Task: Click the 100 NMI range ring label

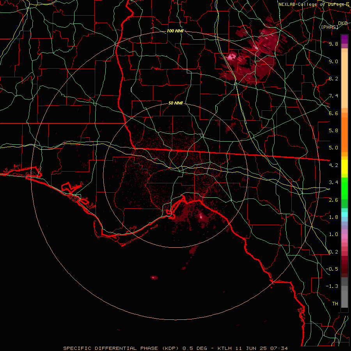Action: pos(175,31)
